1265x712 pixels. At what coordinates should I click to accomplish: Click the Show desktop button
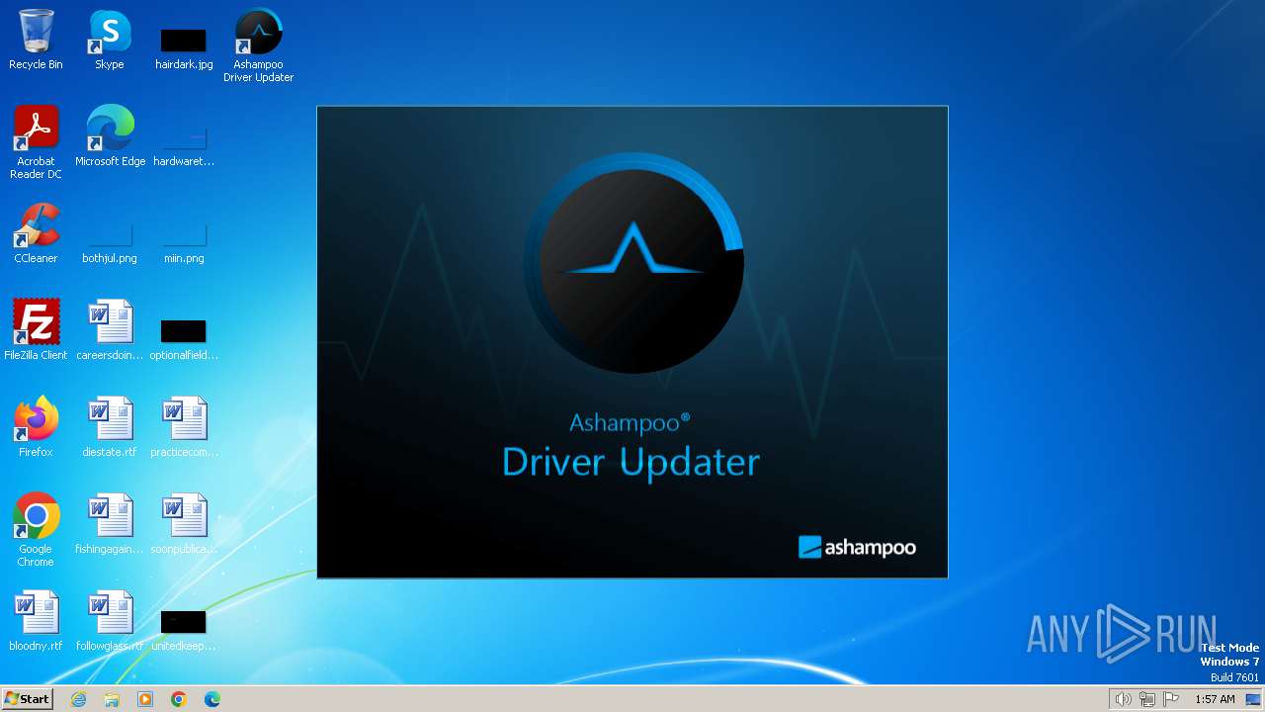point(1253,699)
